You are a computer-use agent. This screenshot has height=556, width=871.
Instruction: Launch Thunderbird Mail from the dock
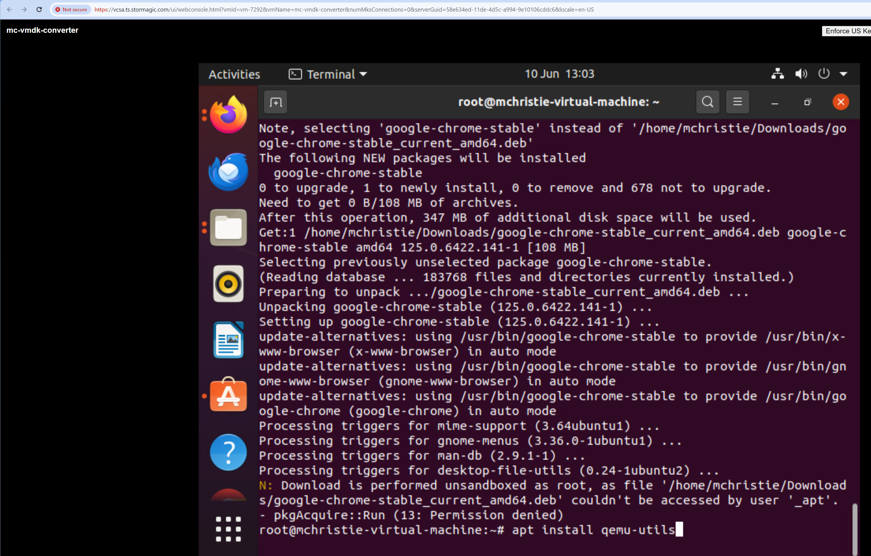[x=228, y=172]
